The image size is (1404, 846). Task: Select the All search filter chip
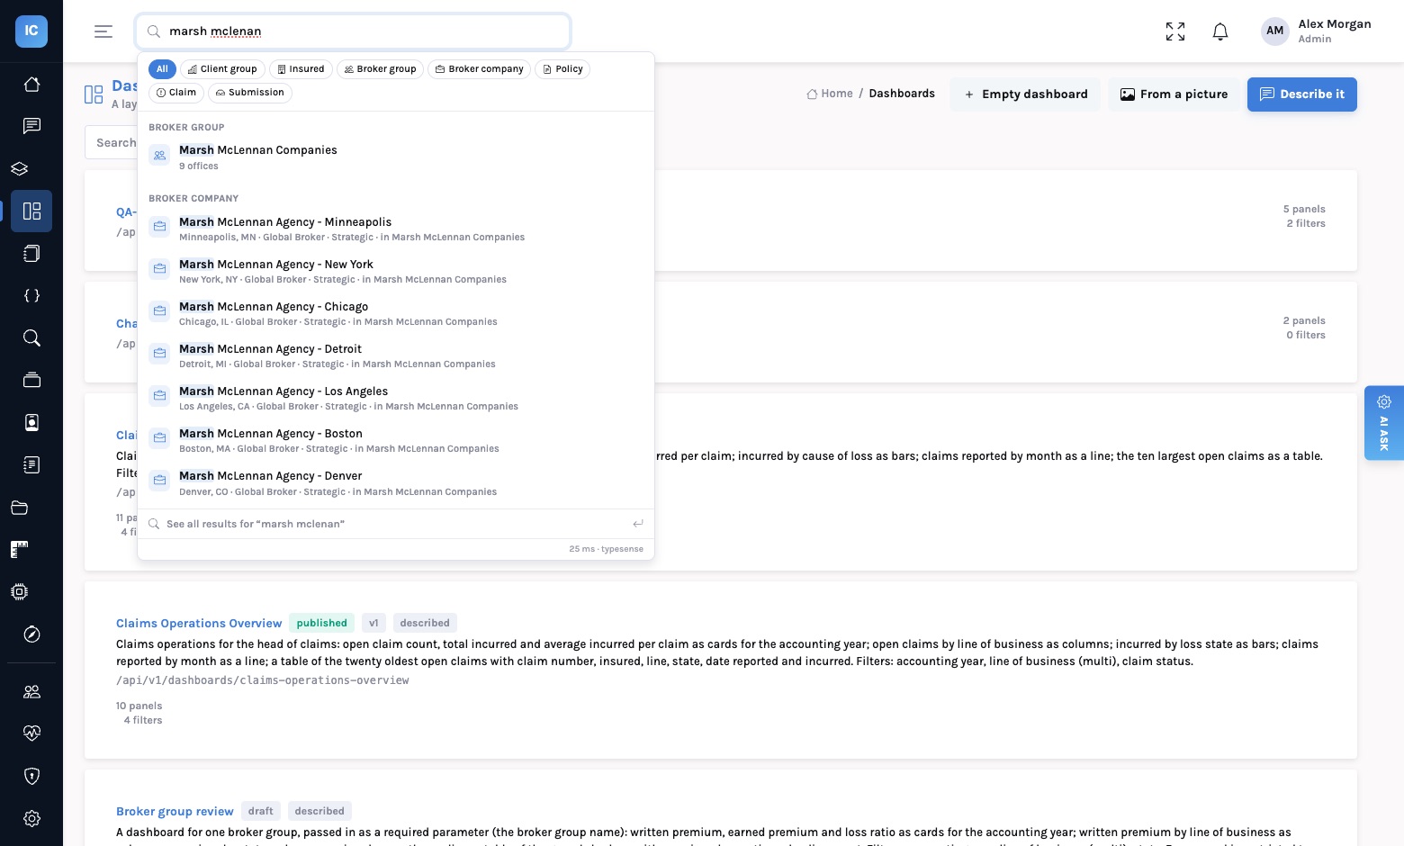tap(162, 69)
